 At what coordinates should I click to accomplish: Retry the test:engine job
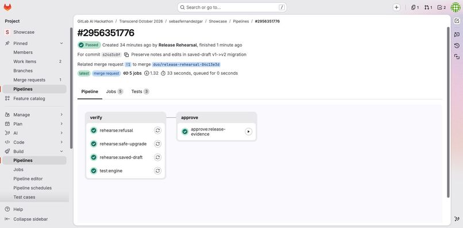(157, 171)
